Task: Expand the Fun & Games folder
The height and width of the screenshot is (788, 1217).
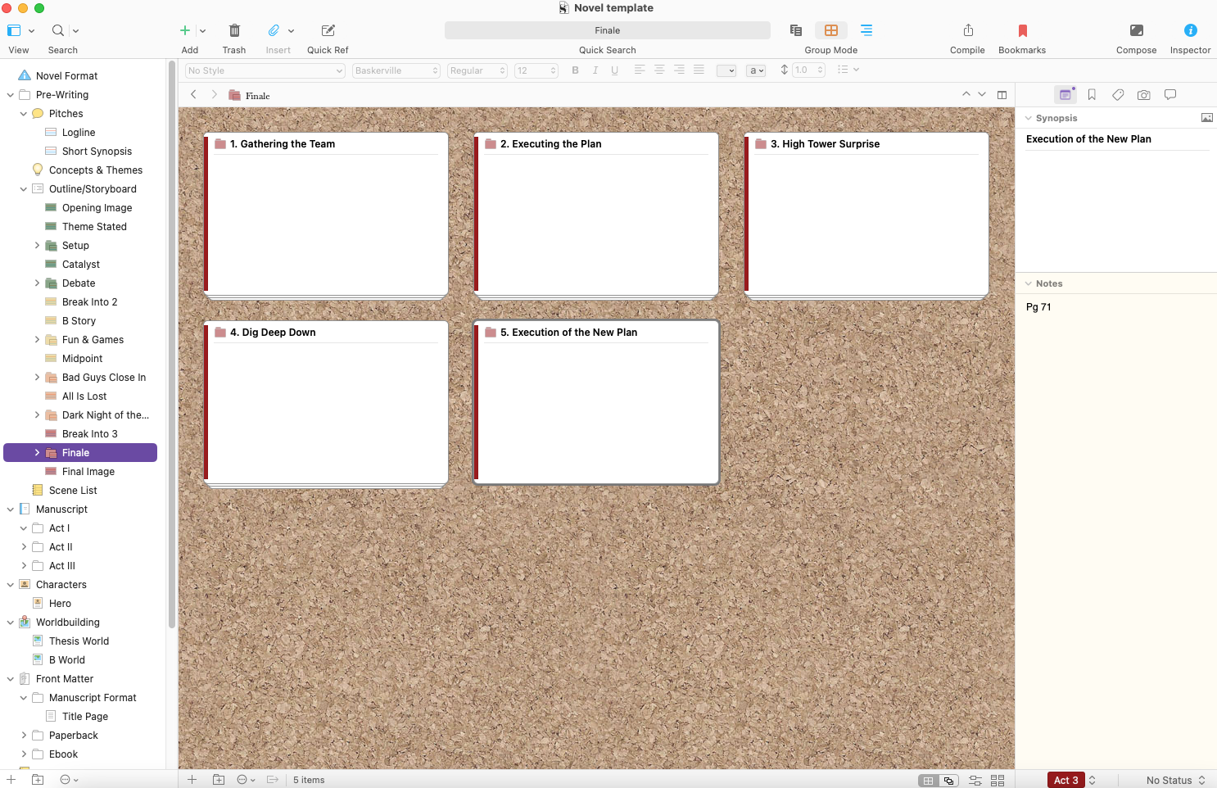Action: (x=37, y=340)
